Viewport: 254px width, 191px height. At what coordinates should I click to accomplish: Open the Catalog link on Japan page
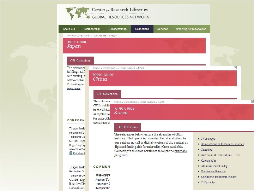(x=78, y=153)
